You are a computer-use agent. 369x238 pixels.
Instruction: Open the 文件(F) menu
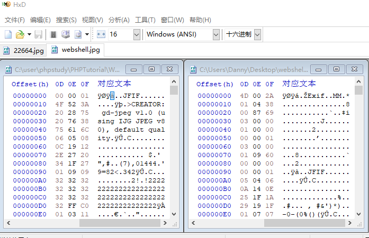(x=15, y=20)
